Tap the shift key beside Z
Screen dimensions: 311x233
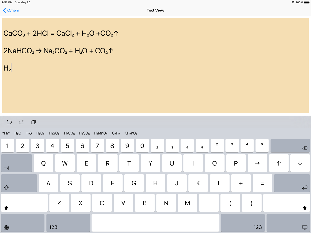point(24,203)
